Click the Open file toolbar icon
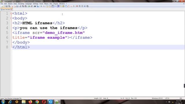Screen dimensions: 185x104 click(4, 6)
